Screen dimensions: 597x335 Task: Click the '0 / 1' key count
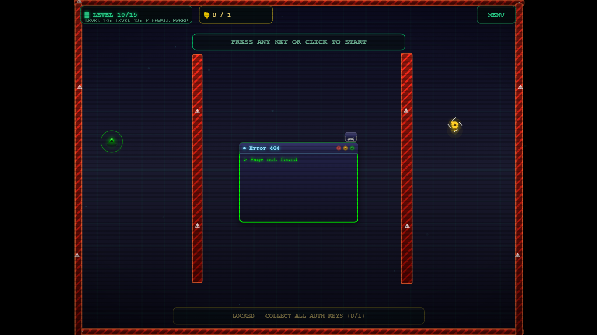(222, 15)
